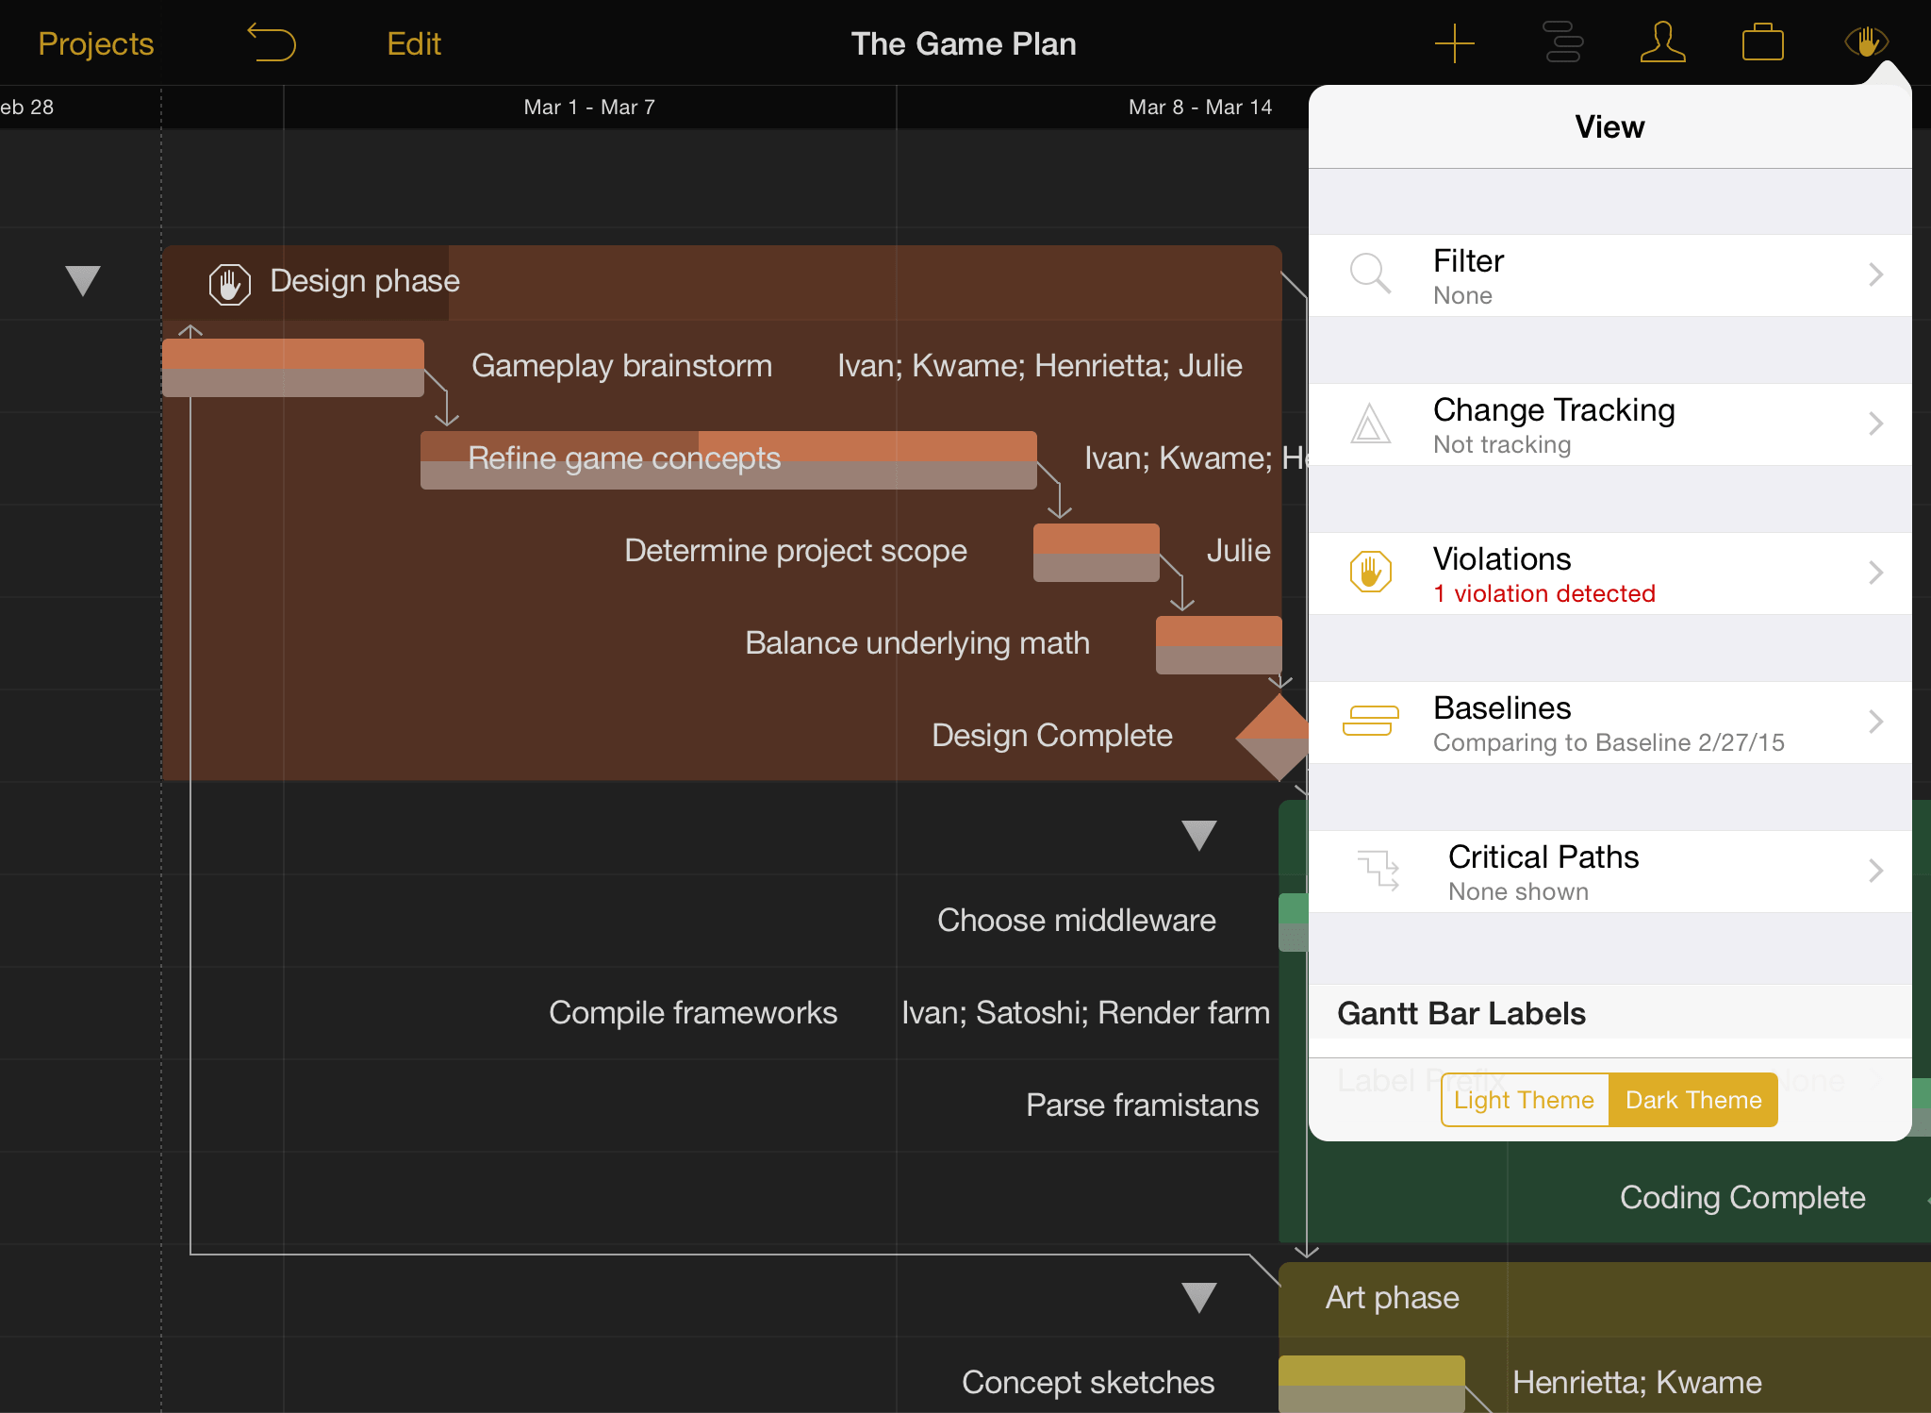The width and height of the screenshot is (1931, 1413).
Task: Click the Filter search icon
Action: (x=1372, y=276)
